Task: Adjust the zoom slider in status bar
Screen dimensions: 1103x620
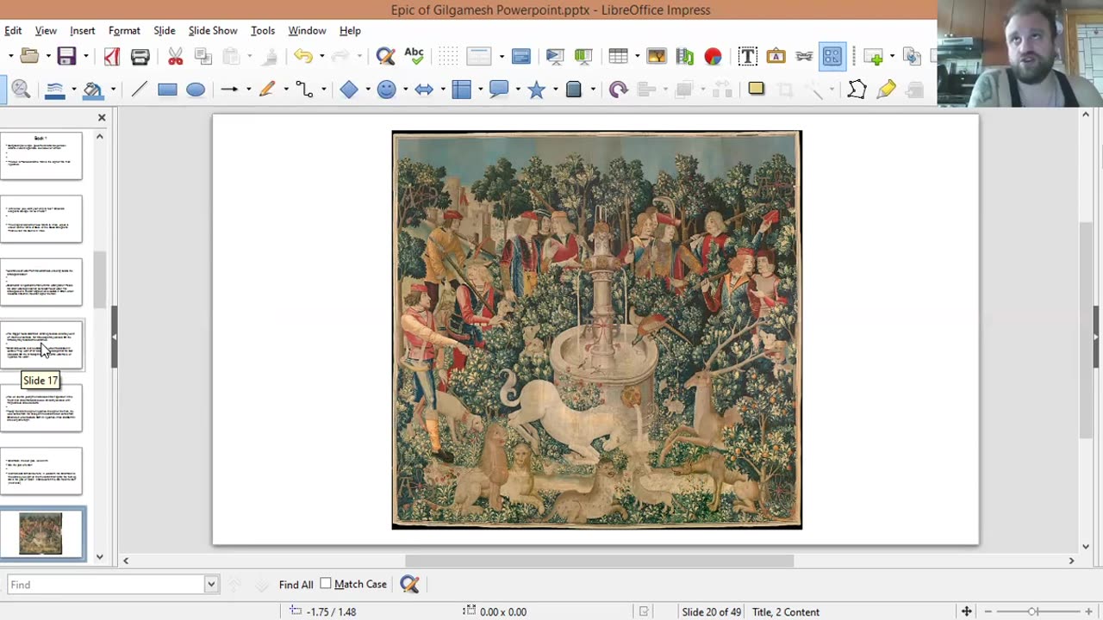Action: coord(1032,611)
